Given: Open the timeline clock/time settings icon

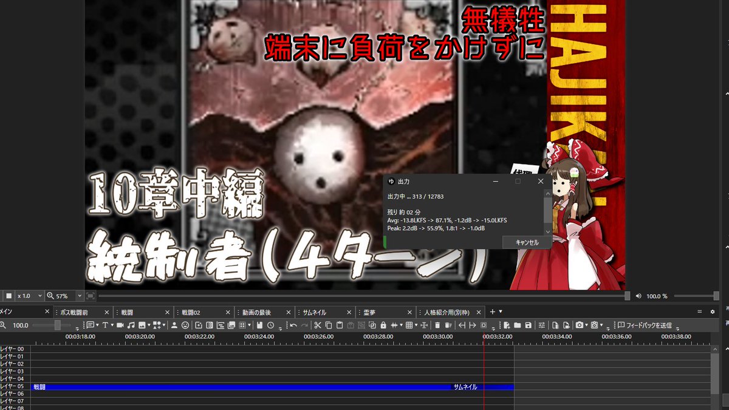Looking at the screenshot, I should click(270, 325).
